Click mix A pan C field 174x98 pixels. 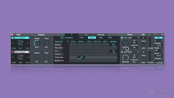tap(144, 38)
